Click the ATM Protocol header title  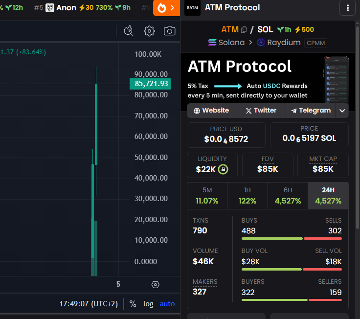(x=232, y=7)
